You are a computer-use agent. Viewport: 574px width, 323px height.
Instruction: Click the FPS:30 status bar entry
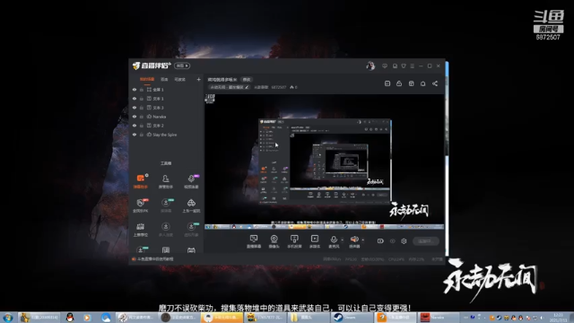(x=351, y=259)
